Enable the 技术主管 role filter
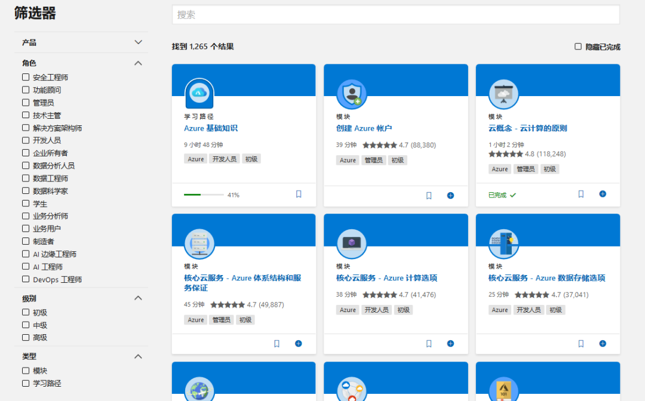The width and height of the screenshot is (645, 401). click(26, 115)
